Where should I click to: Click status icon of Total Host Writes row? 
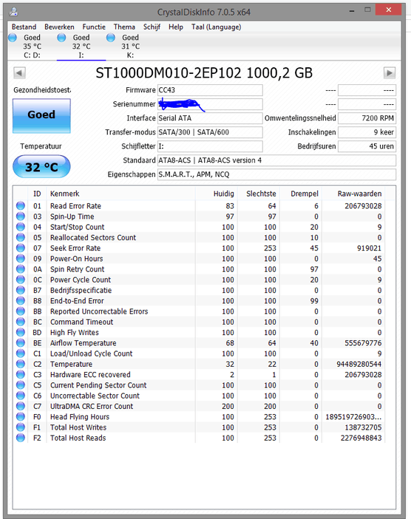21,427
